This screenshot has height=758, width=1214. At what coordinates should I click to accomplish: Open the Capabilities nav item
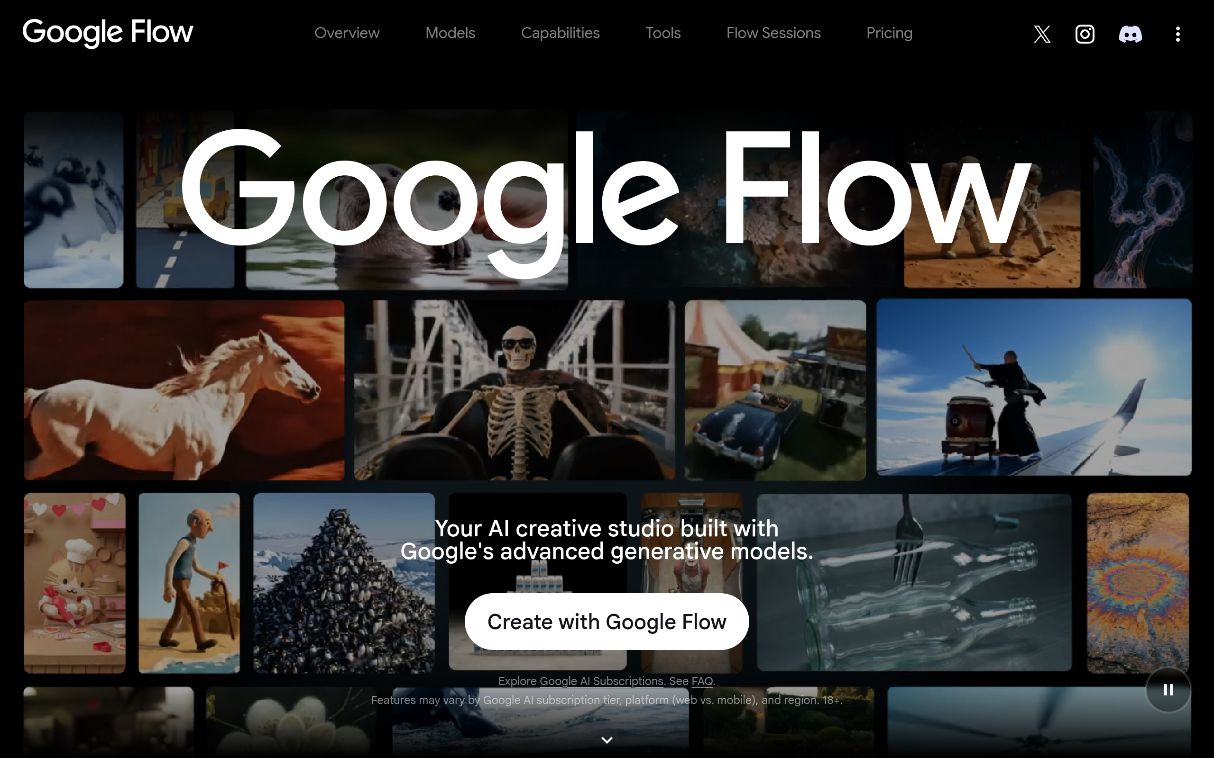(560, 33)
